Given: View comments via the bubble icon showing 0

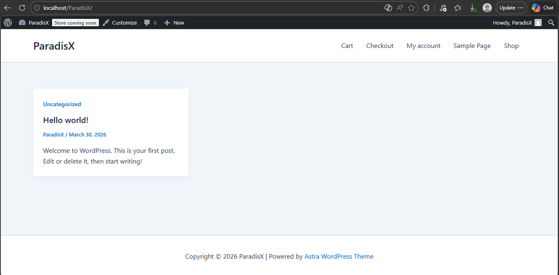Looking at the screenshot, I should pyautogui.click(x=150, y=22).
